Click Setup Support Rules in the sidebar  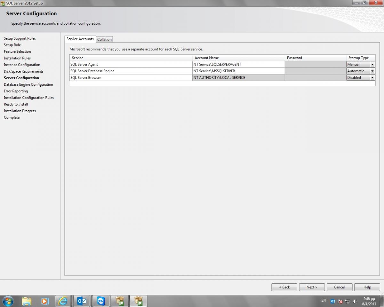(x=20, y=38)
